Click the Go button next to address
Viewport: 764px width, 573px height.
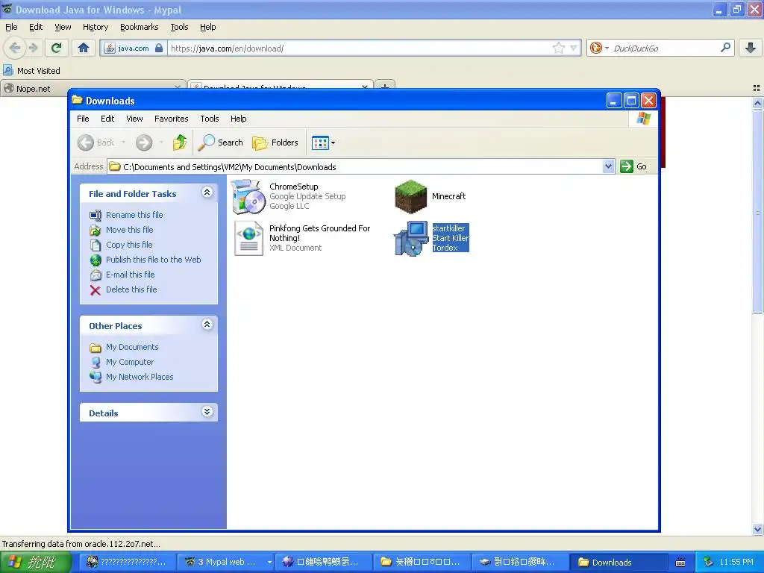point(634,166)
